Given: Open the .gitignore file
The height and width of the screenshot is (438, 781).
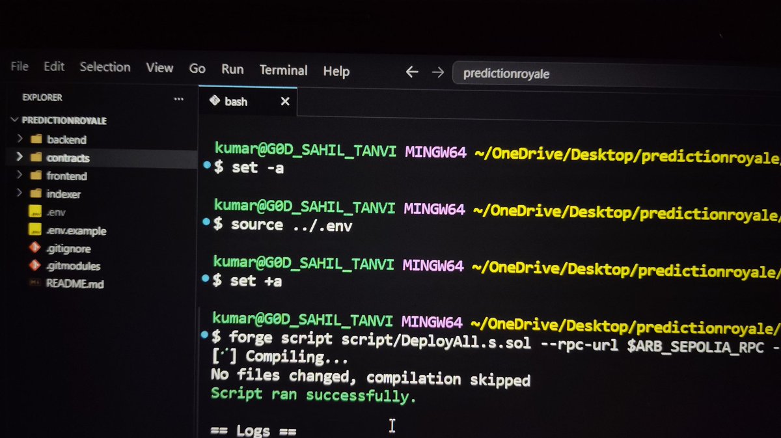Looking at the screenshot, I should point(68,249).
